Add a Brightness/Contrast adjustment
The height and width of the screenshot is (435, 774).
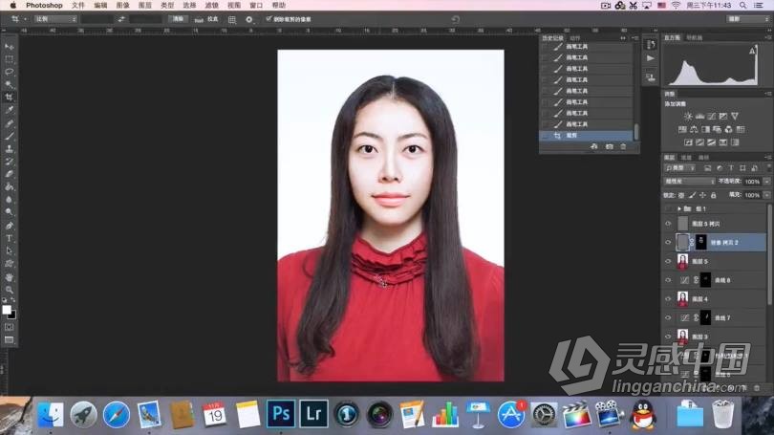tap(688, 116)
